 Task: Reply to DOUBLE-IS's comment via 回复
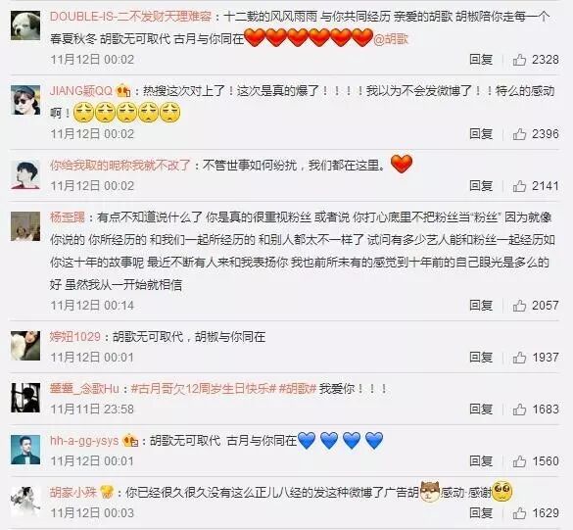click(x=481, y=60)
